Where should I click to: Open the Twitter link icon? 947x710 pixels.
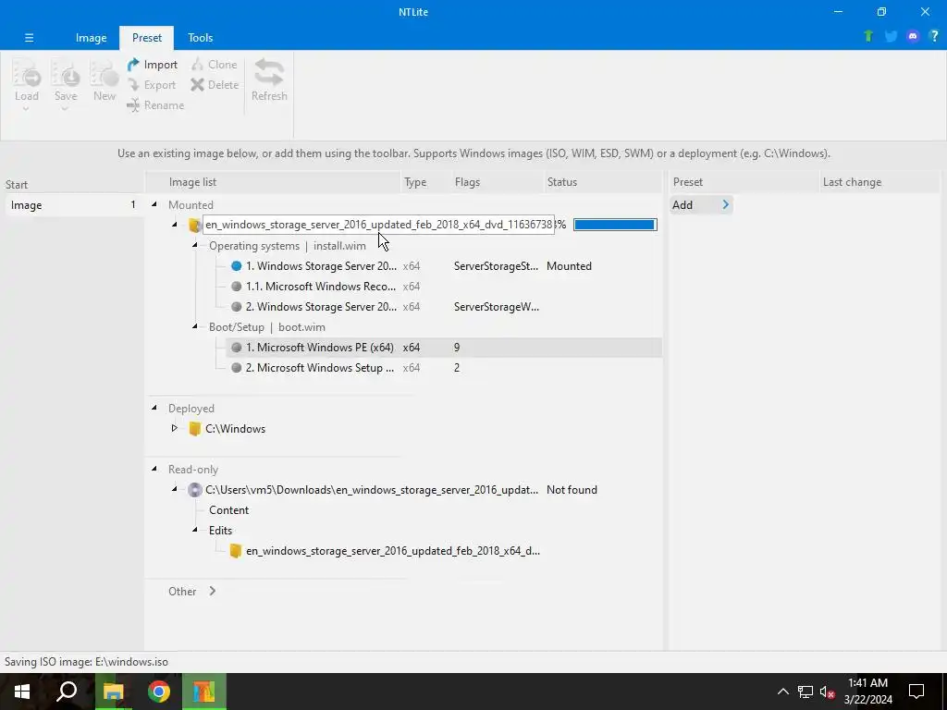[891, 36]
